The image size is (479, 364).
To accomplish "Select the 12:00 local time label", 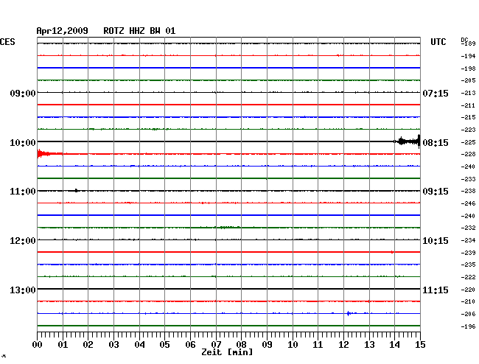I will click(23, 241).
